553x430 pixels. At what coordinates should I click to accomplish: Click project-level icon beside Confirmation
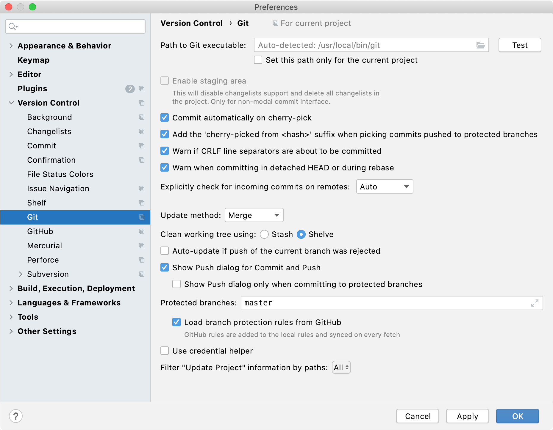(142, 160)
